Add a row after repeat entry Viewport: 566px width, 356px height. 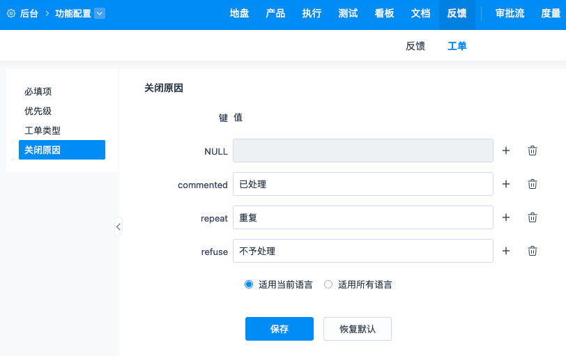coord(506,217)
